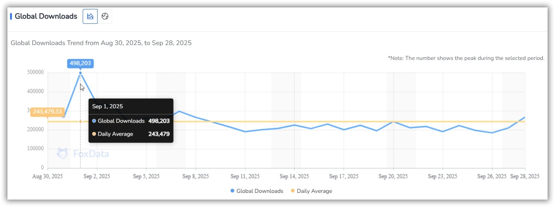Toggle the Daily Average legend series
The width and height of the screenshot is (555, 207).
click(x=311, y=191)
